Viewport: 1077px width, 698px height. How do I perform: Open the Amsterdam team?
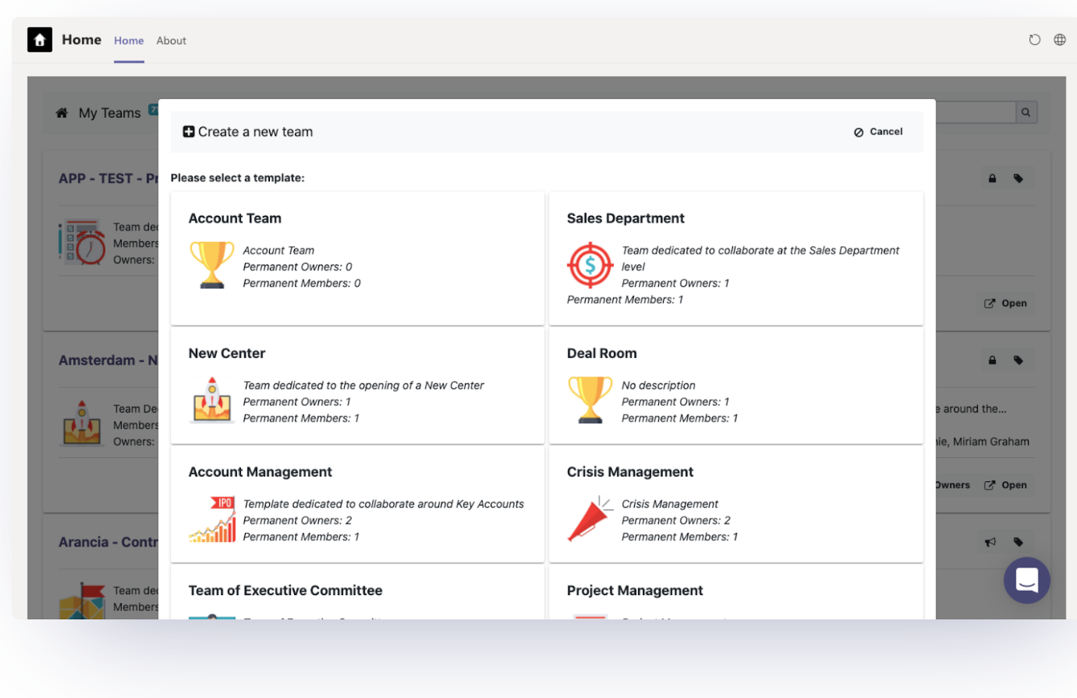point(1006,485)
